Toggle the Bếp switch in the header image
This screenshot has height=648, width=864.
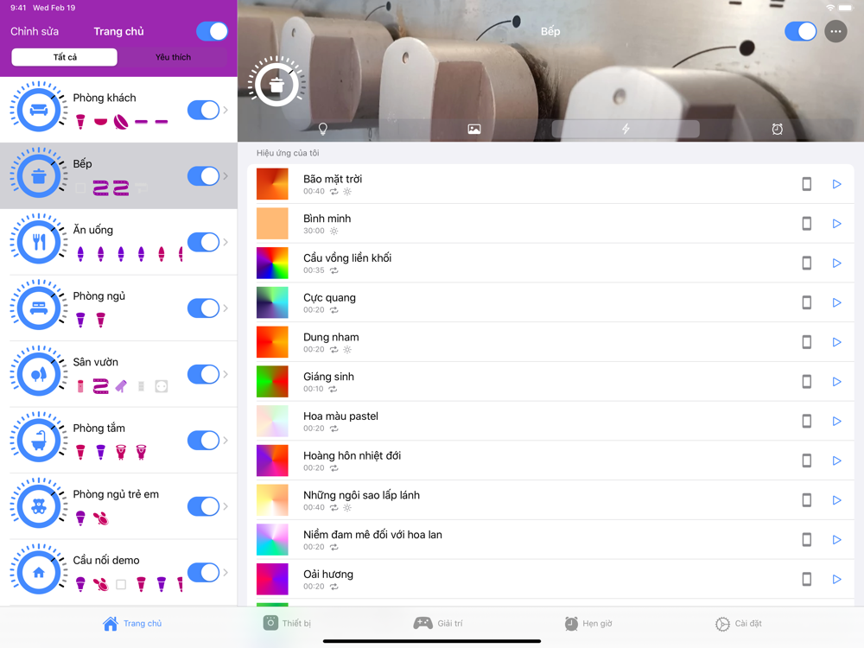tap(801, 31)
